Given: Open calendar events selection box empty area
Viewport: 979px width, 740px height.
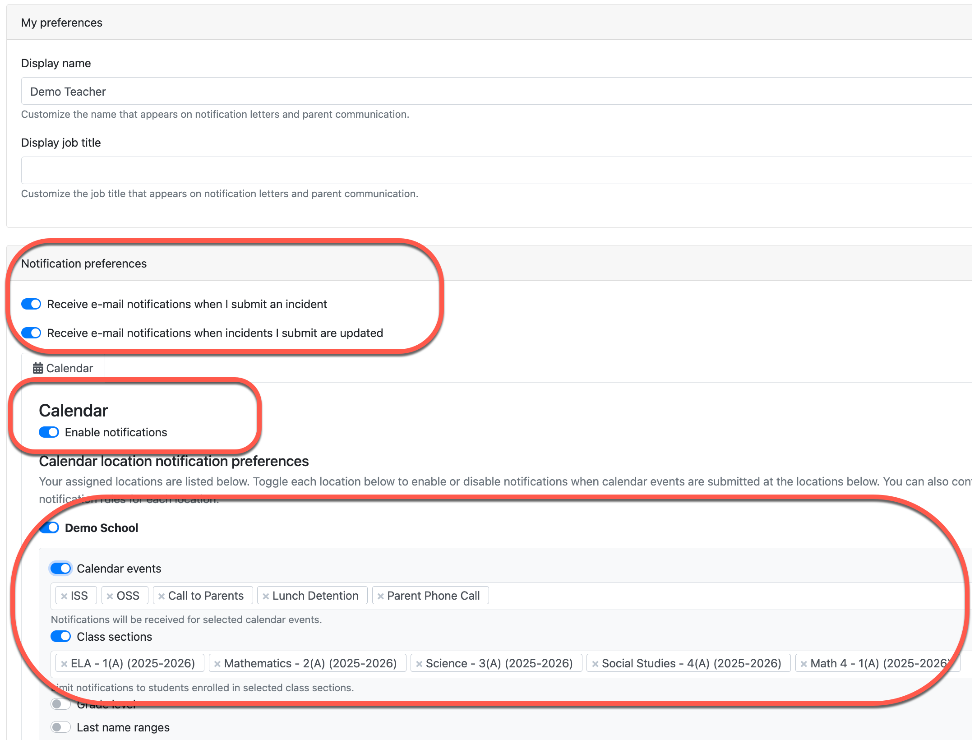Looking at the screenshot, I should [x=677, y=596].
